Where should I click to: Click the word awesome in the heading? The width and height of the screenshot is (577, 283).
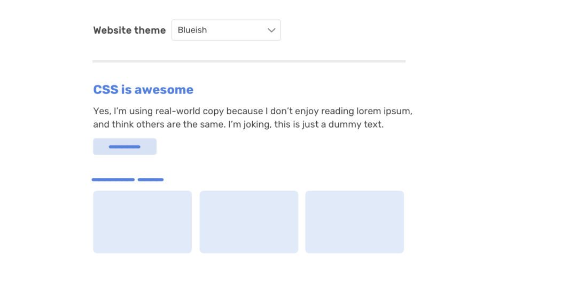(x=164, y=89)
